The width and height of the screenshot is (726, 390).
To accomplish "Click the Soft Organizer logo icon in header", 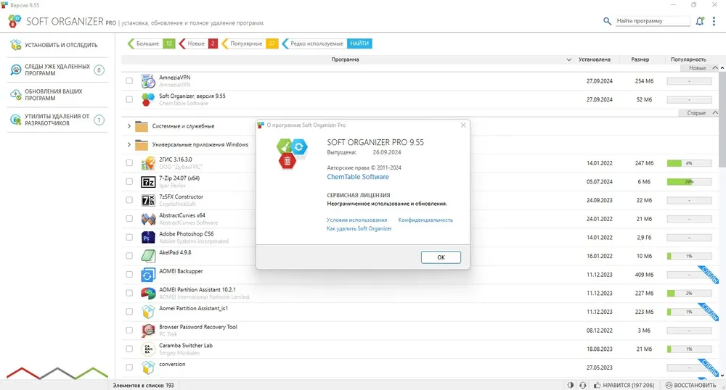I will (x=15, y=21).
